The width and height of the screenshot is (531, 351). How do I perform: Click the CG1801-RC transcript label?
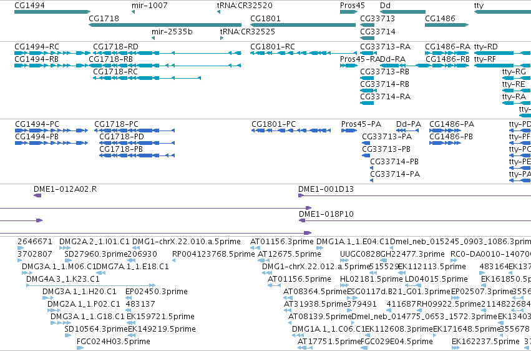pyautogui.click(x=273, y=46)
